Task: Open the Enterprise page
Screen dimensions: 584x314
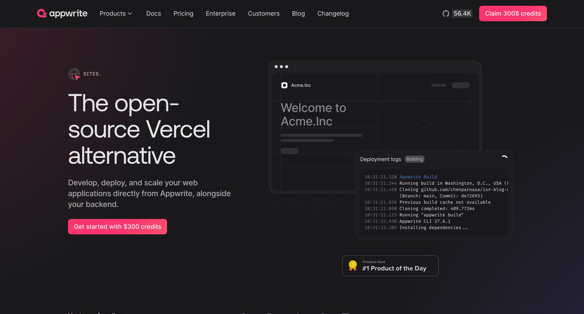Action: [221, 14]
